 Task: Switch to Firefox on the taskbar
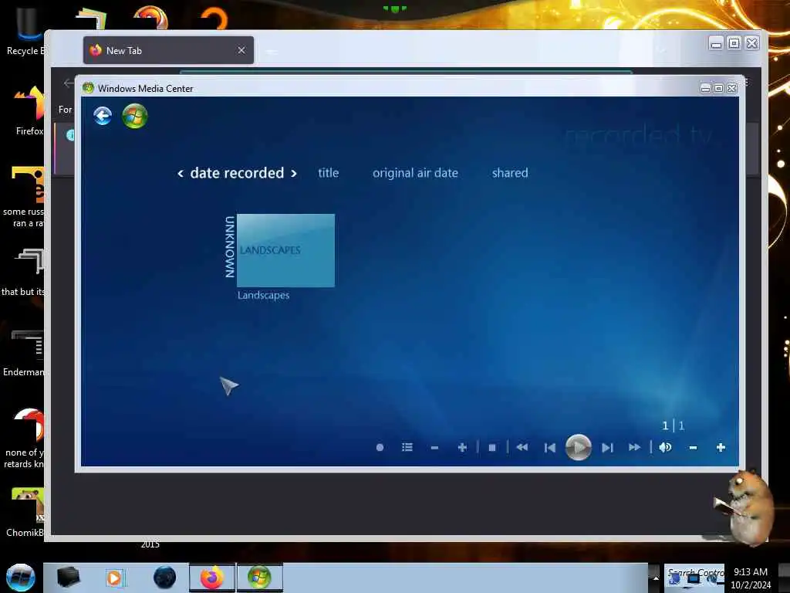coord(212,578)
